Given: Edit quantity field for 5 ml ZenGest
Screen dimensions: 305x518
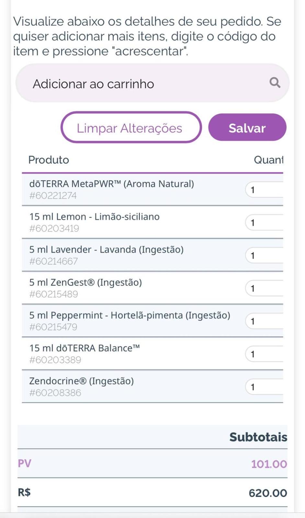Looking at the screenshot, I should tap(264, 288).
